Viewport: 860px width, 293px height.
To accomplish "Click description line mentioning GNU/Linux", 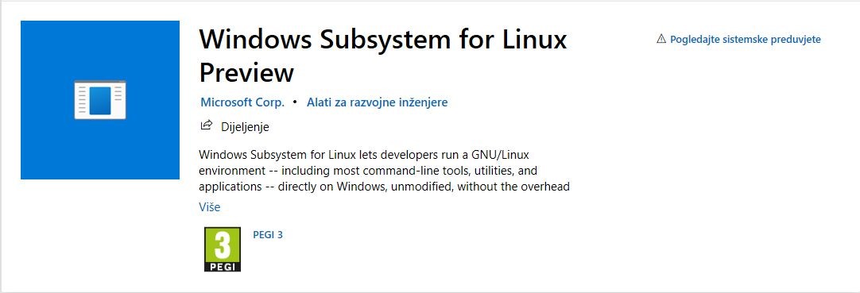I will 364,152.
